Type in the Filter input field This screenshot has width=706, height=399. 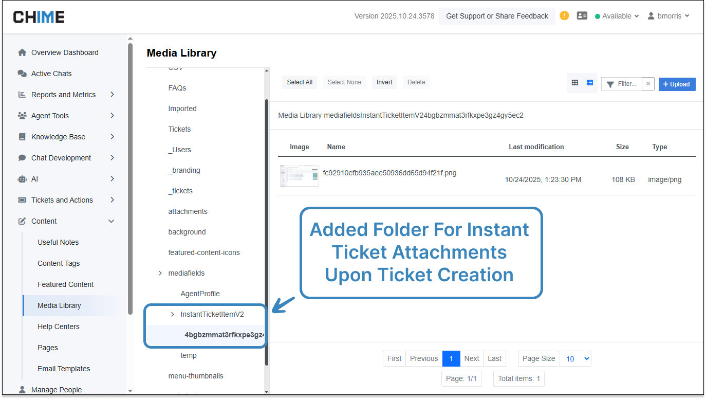627,84
